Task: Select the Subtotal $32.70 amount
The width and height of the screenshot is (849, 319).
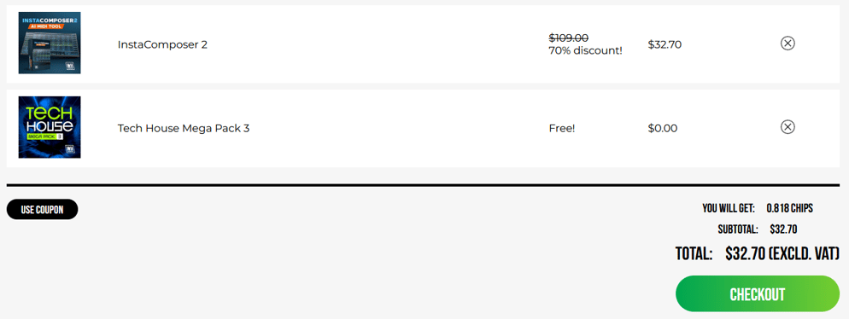Action: tap(783, 229)
